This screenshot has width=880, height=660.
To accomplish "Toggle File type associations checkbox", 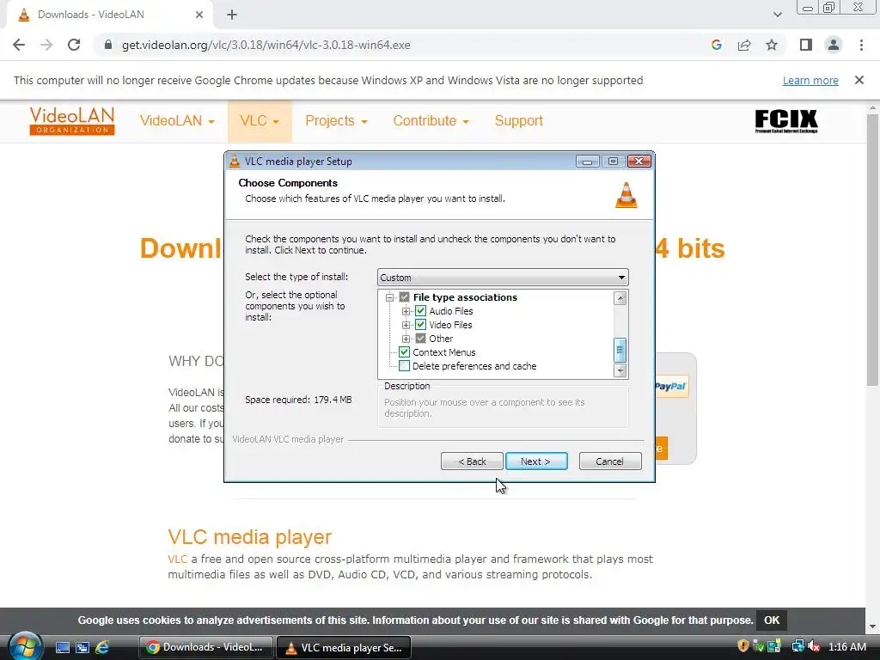I will [404, 297].
